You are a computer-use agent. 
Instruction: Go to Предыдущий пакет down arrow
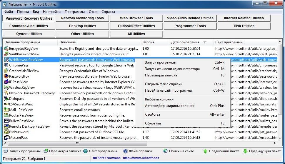click(262, 151)
